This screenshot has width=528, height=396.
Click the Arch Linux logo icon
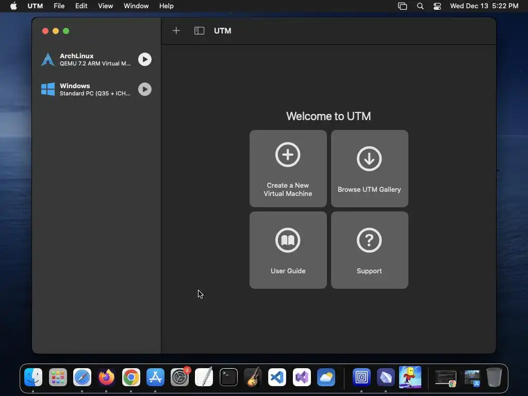48,60
